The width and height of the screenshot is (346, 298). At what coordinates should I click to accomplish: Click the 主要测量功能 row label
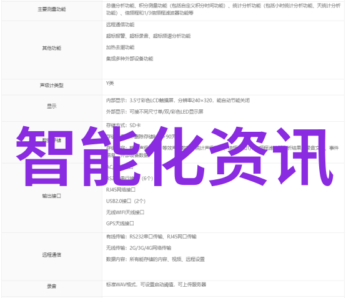pos(52,9)
